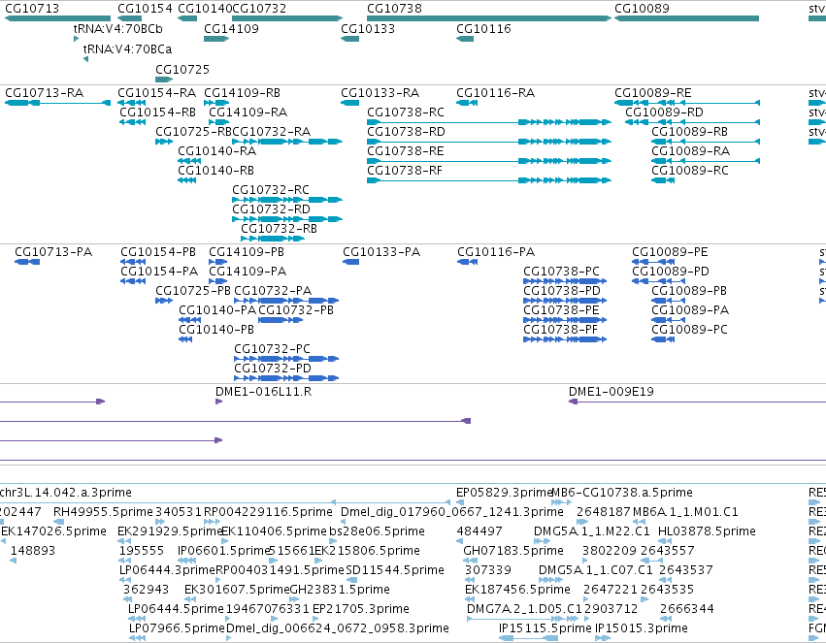This screenshot has width=826, height=643.
Task: Click protein CG10089-PE
Action: tap(670, 252)
